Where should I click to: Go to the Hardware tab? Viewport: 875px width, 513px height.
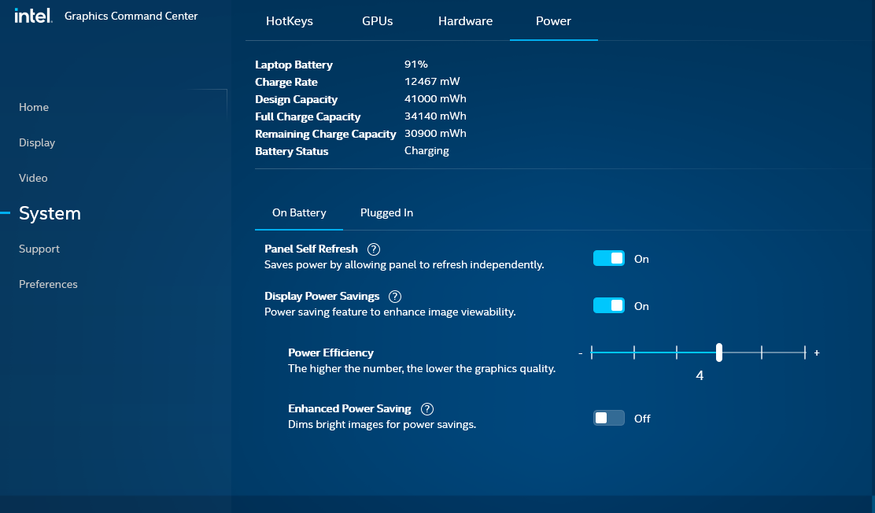tap(465, 21)
